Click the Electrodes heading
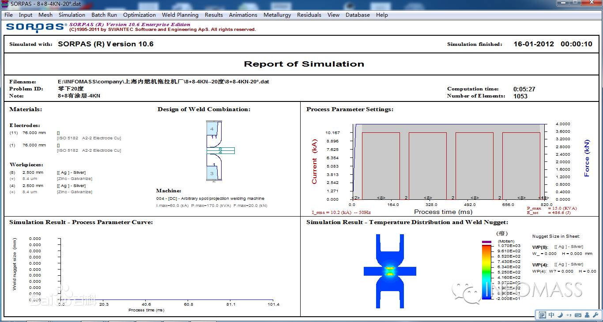 tap(25, 126)
